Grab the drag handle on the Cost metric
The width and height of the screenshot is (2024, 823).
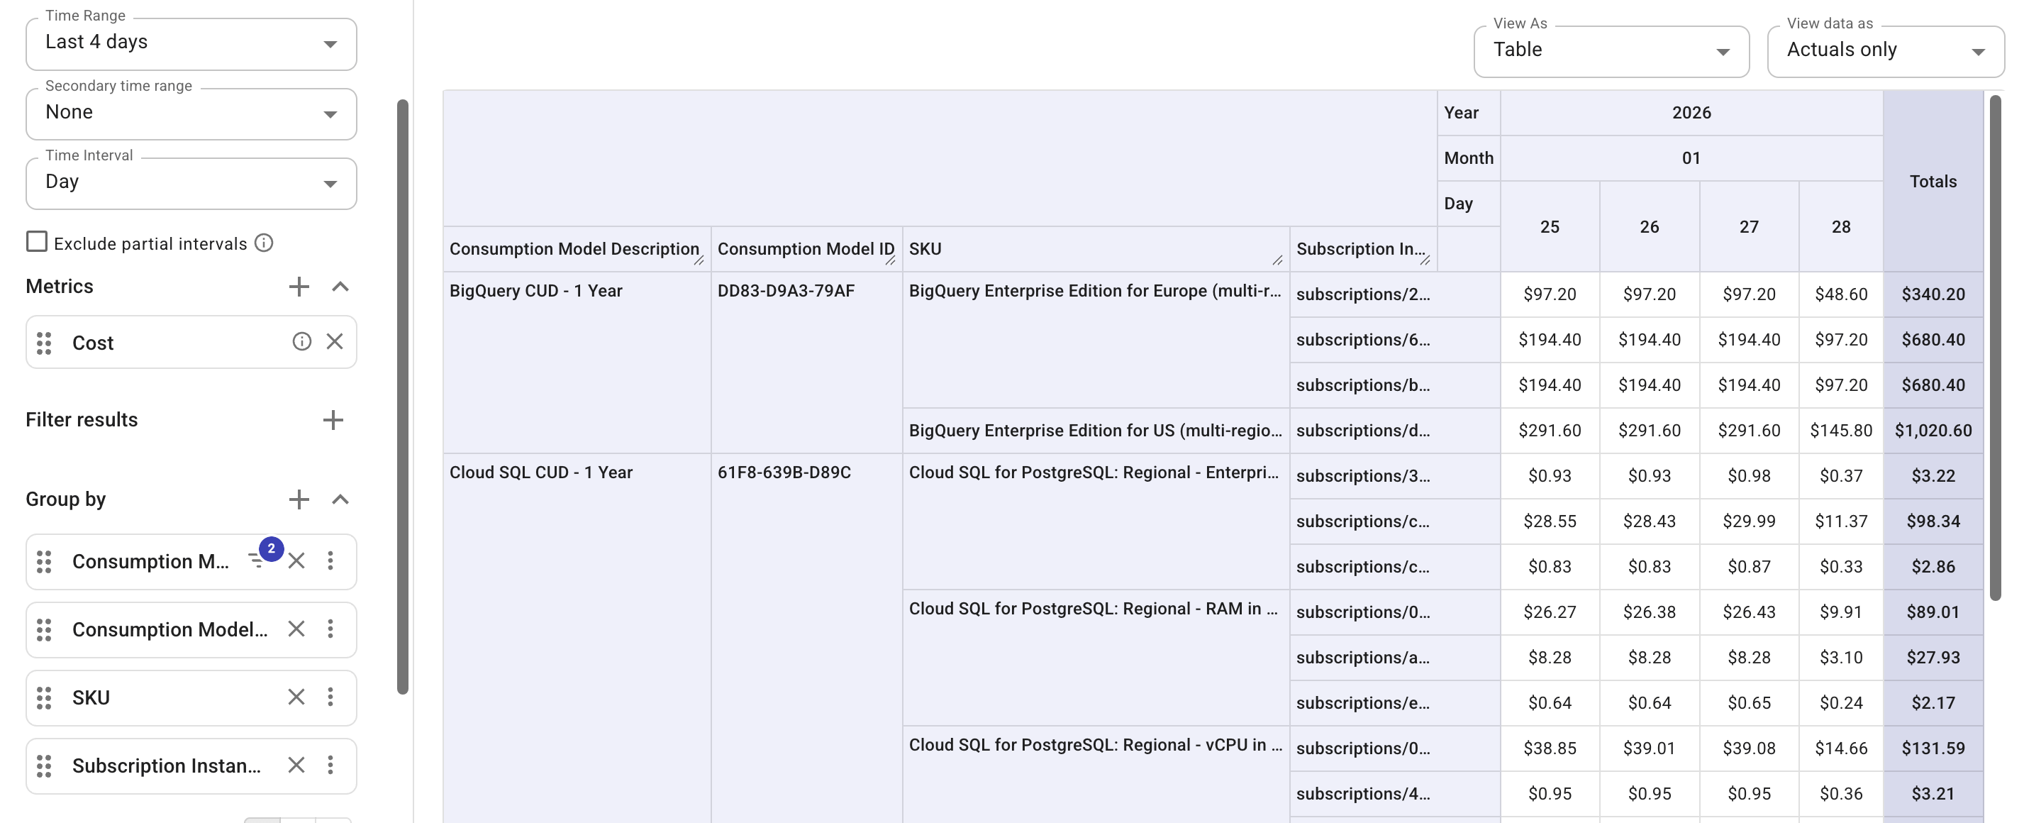tap(44, 342)
